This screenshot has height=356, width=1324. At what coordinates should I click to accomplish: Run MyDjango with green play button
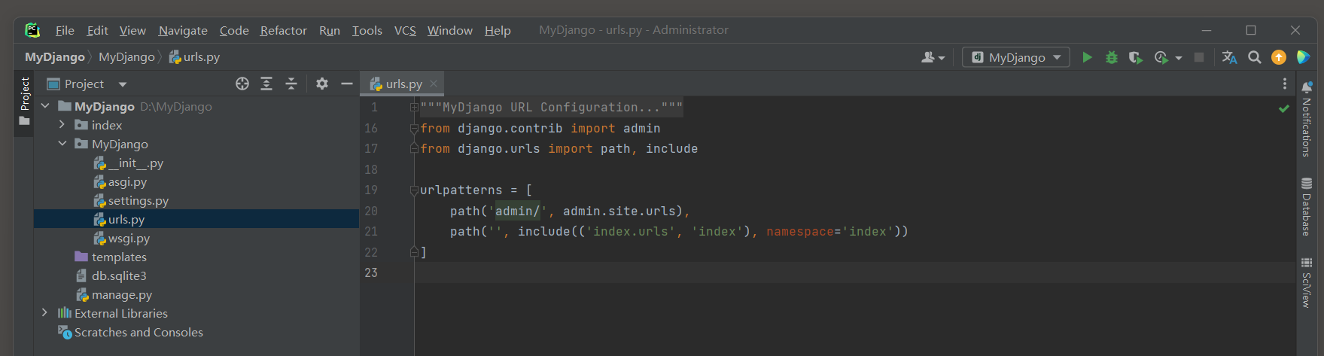(1087, 57)
